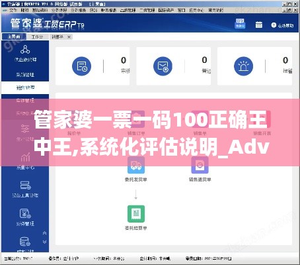Click the 在线帮助 link
Viewport: 300px width, 265px height.
(285, 26)
